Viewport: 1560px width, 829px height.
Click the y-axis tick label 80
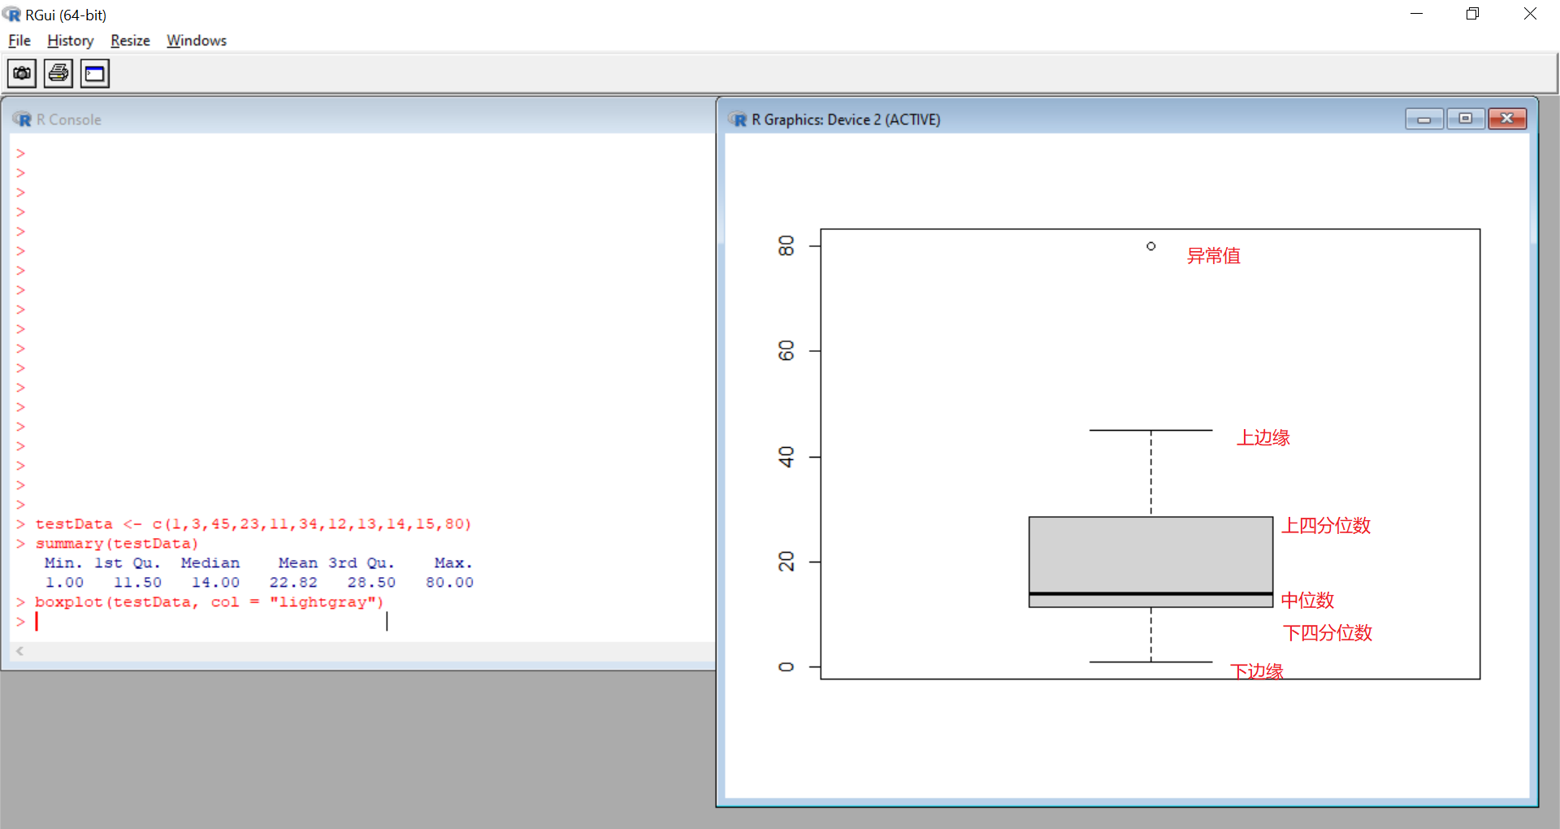(x=786, y=245)
